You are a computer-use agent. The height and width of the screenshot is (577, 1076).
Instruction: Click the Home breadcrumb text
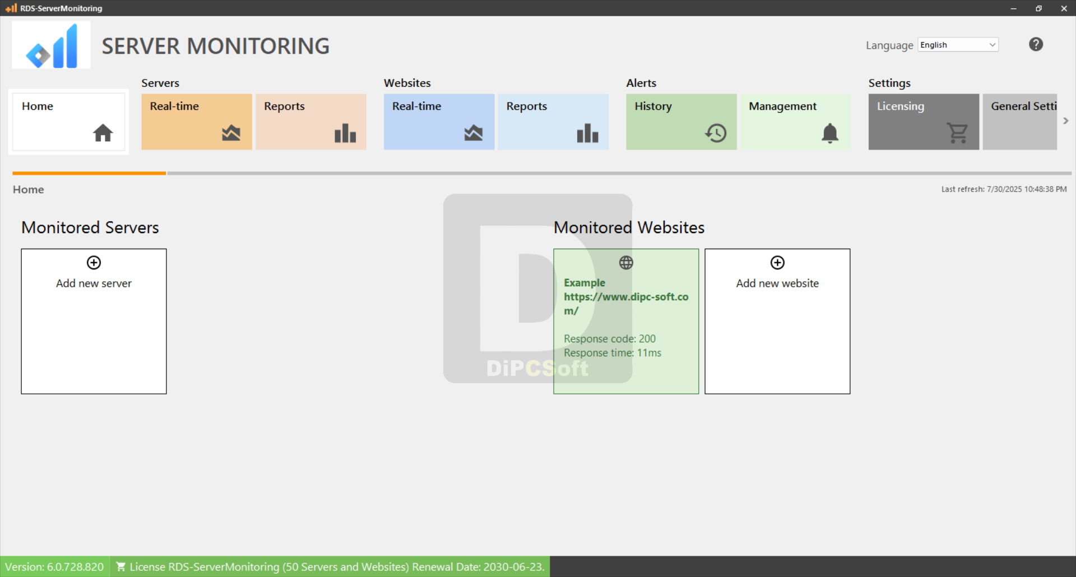click(x=29, y=189)
